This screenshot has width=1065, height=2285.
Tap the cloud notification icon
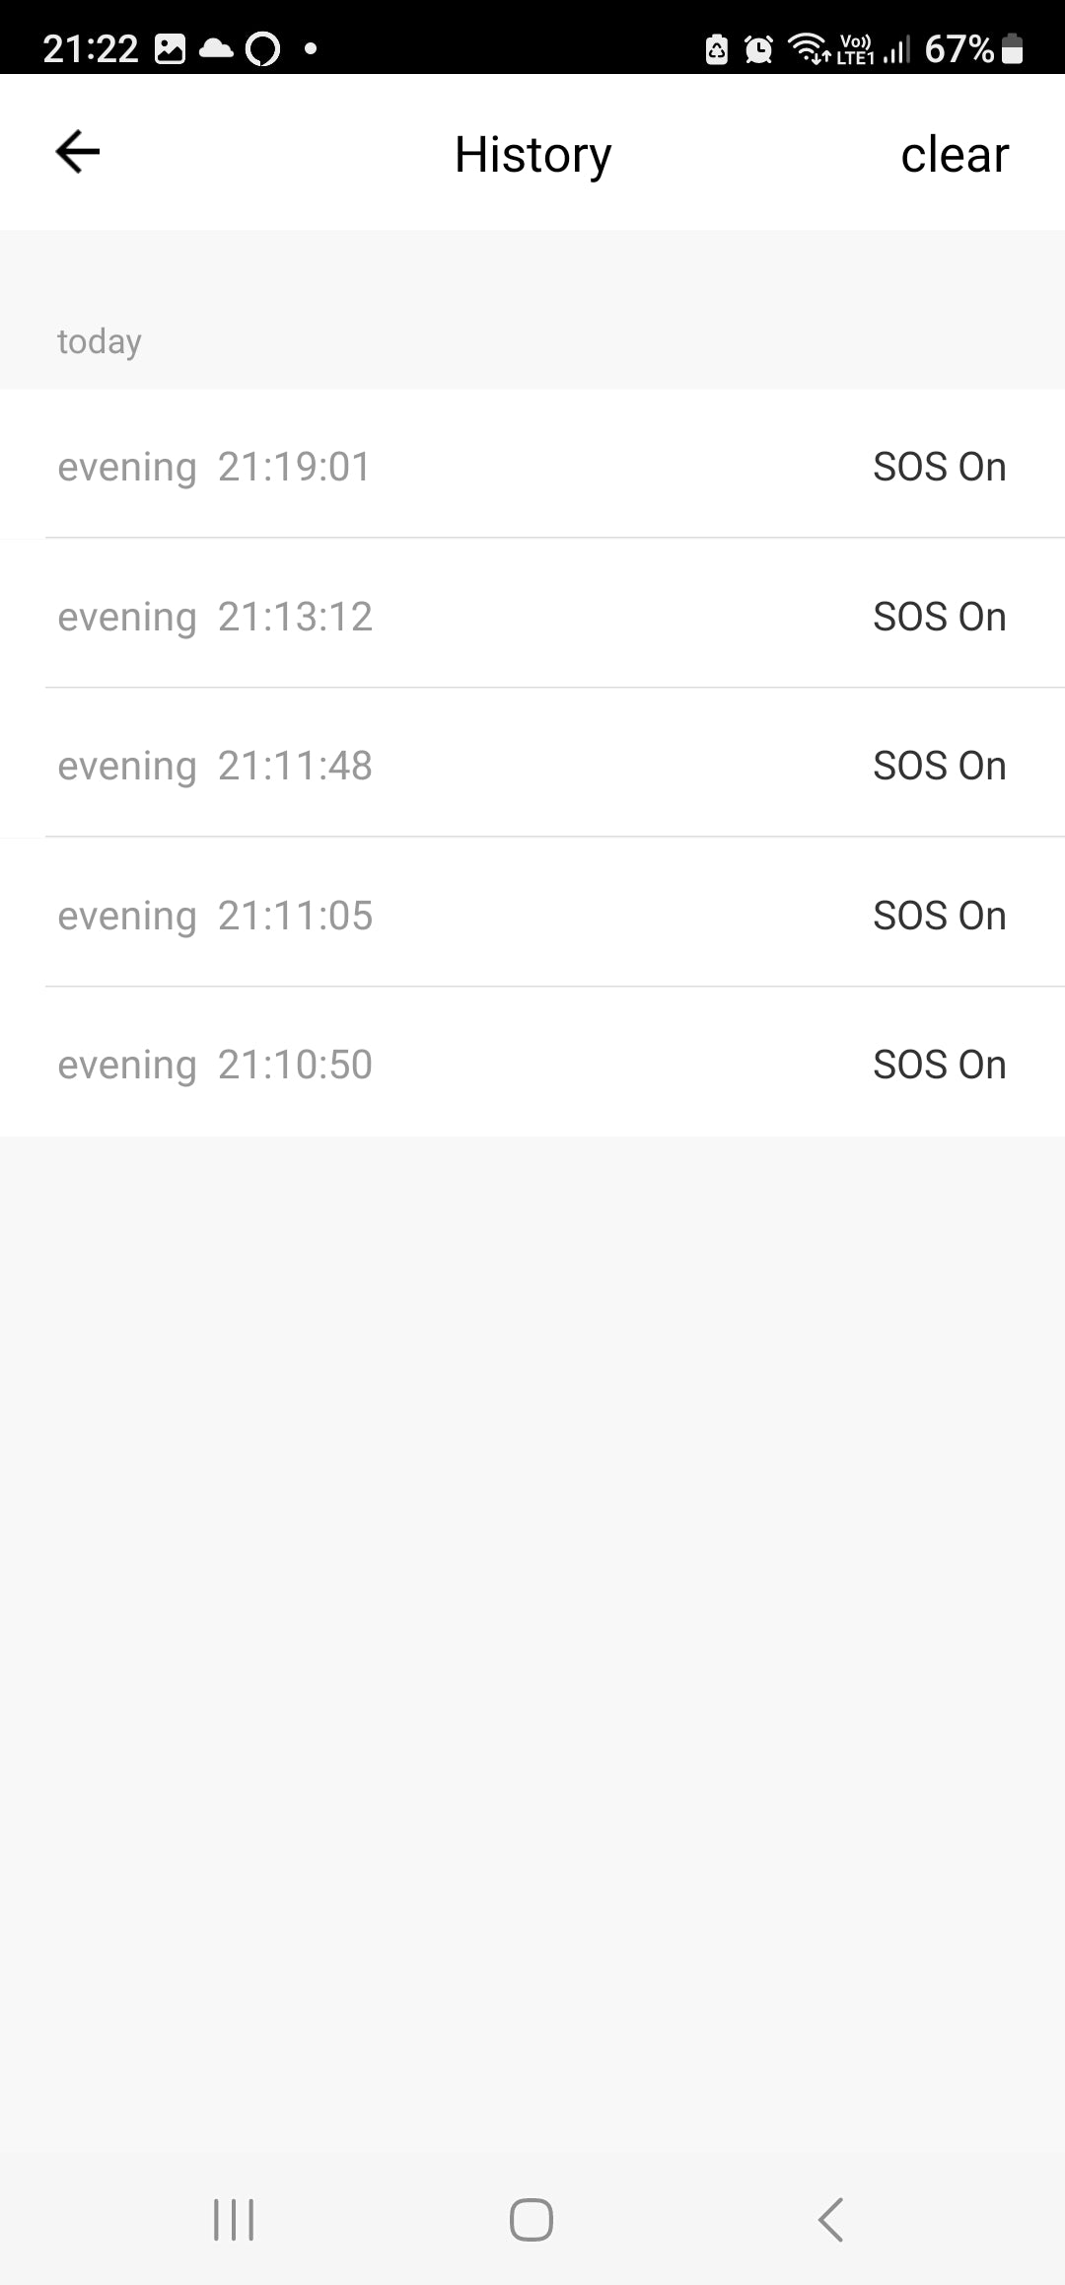[x=216, y=48]
